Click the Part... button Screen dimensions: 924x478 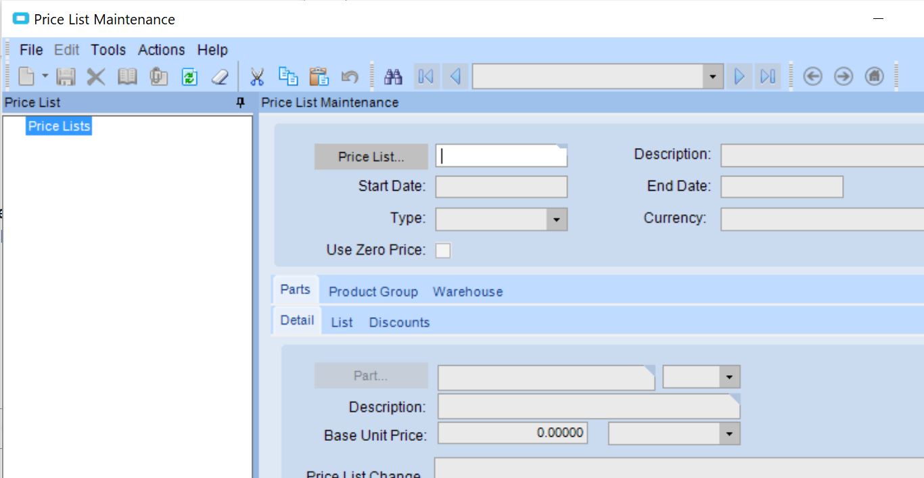(x=371, y=376)
